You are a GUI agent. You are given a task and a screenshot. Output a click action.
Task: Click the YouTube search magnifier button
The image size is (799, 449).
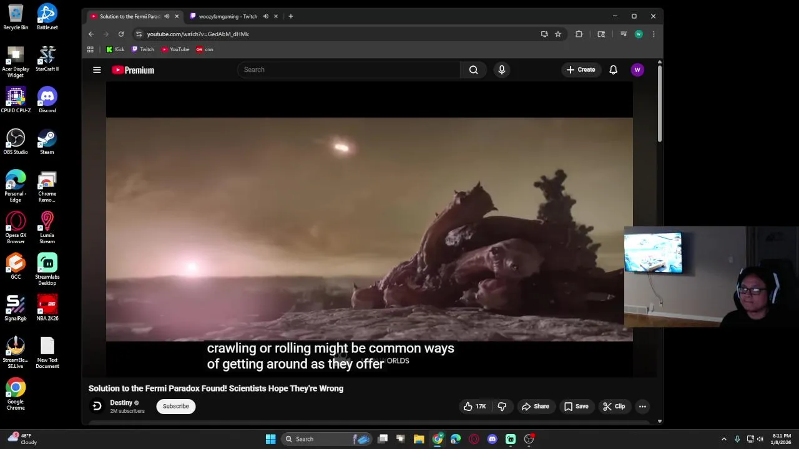tap(474, 70)
